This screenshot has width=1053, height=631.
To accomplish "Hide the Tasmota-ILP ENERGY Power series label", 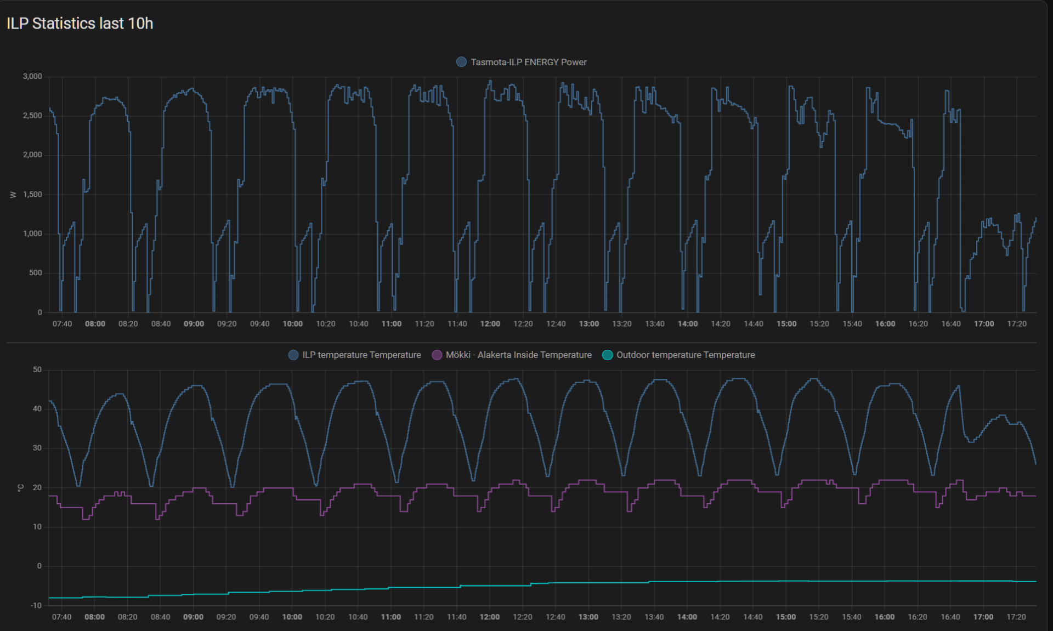I will [528, 62].
